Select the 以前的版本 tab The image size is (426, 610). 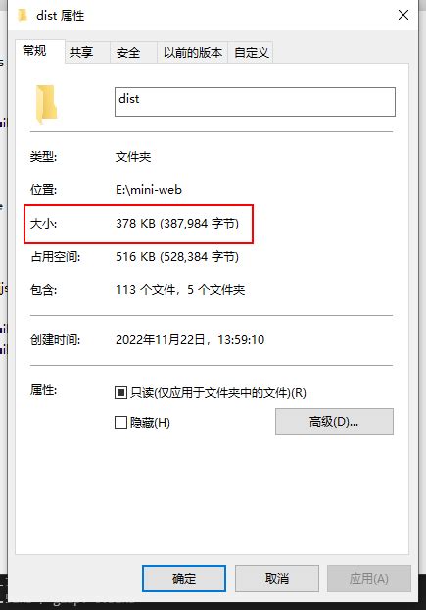193,53
